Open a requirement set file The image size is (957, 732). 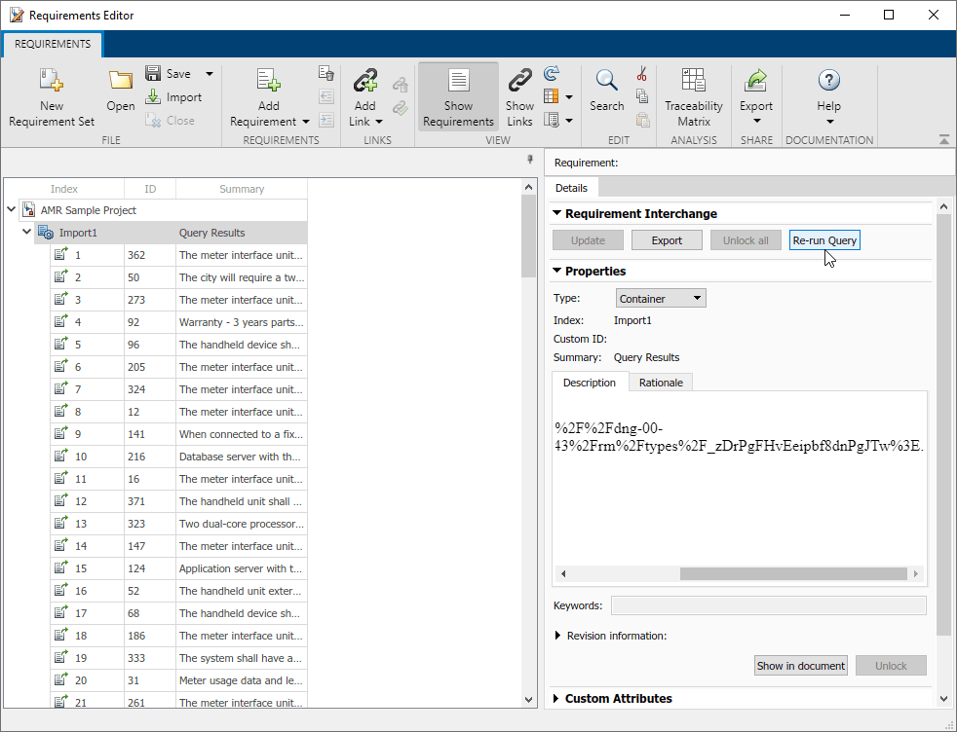pyautogui.click(x=120, y=91)
